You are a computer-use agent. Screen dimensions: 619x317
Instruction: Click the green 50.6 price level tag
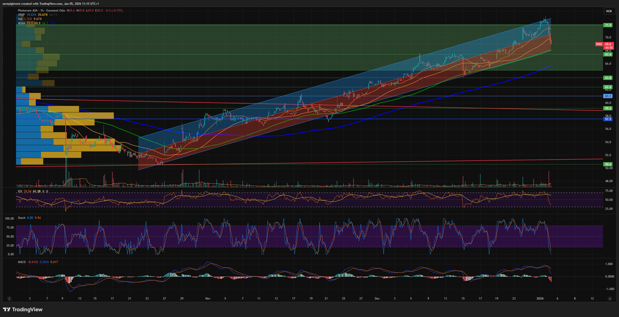coord(608,164)
